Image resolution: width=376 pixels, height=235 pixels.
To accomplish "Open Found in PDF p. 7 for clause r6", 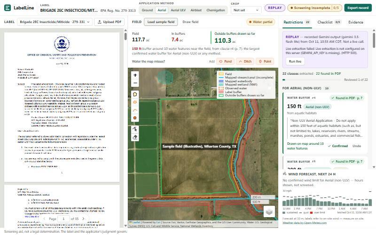I will point(347,161).
